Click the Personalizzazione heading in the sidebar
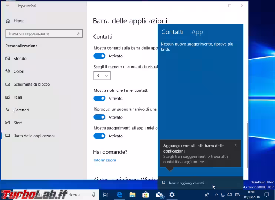Viewport: 275px width, 200px height. click(x=21, y=46)
